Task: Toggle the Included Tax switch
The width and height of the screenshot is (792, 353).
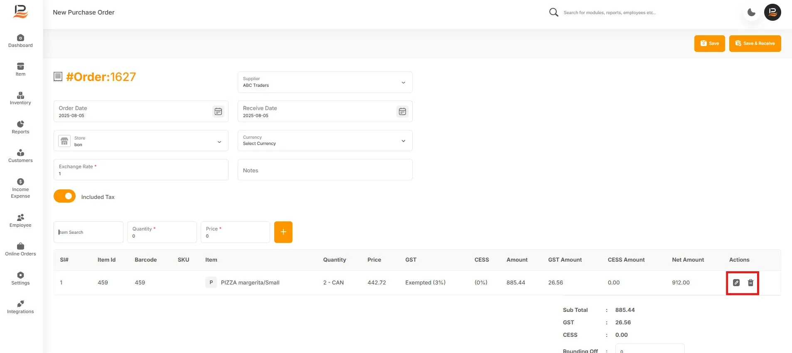Action: (x=65, y=196)
